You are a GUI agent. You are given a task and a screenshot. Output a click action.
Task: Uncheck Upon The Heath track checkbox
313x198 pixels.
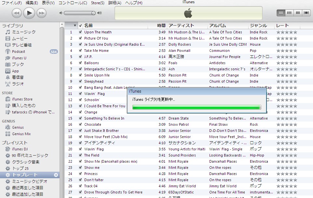tap(80, 32)
